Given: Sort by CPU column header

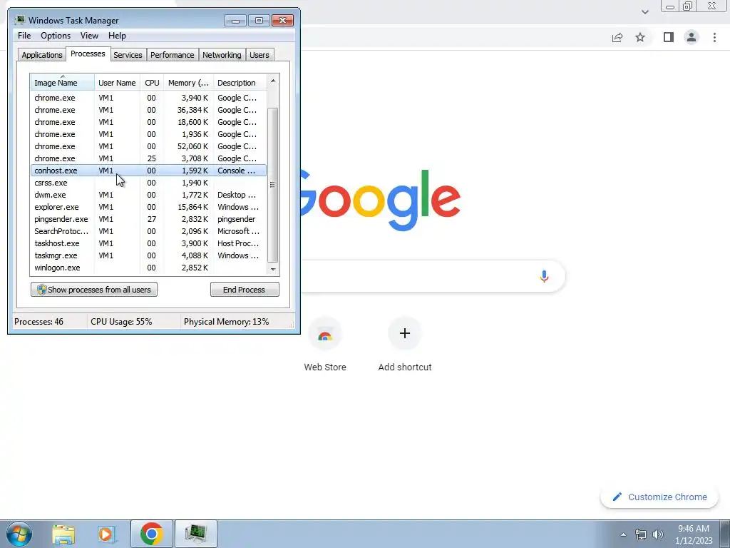Looking at the screenshot, I should coord(152,83).
